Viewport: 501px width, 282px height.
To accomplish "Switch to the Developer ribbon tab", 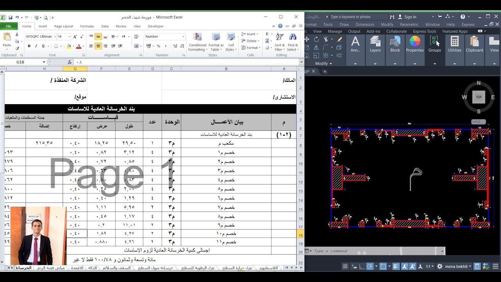I will click(156, 26).
